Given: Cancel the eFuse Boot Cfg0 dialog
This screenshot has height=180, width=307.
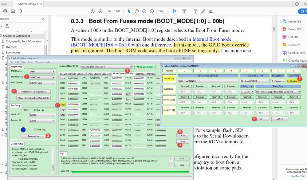Looking at the screenshot, I should (x=280, y=119).
